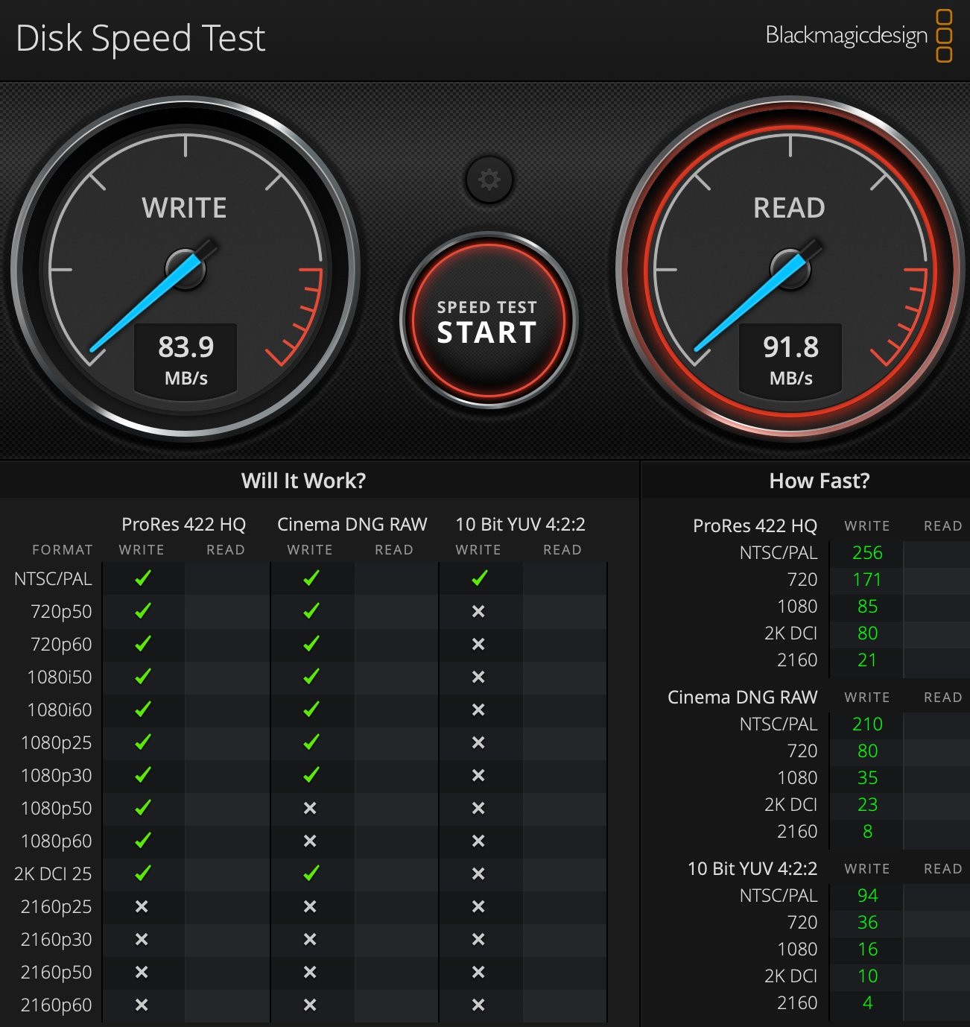Viewport: 970px width, 1027px height.
Task: Click the ProRes 2160p25 write cross icon
Action: click(x=142, y=906)
